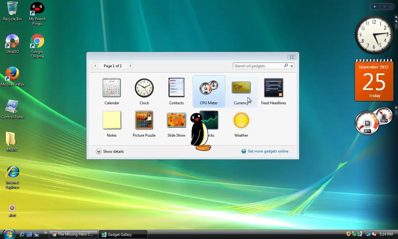Click sidebar previous gadgets page arrow
This screenshot has width=398, height=239.
(384, 7)
